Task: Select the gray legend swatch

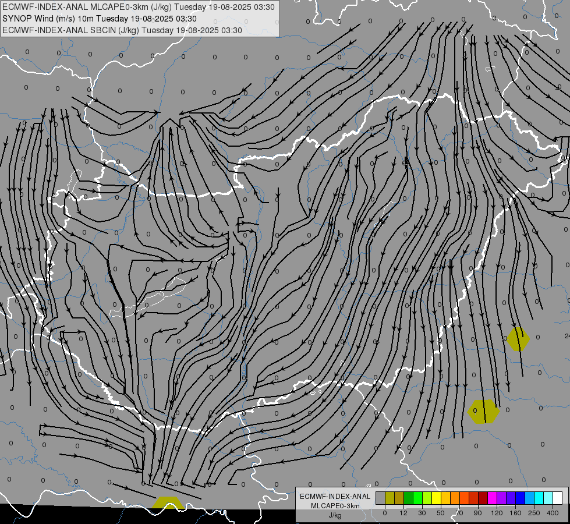Action: coord(380,498)
